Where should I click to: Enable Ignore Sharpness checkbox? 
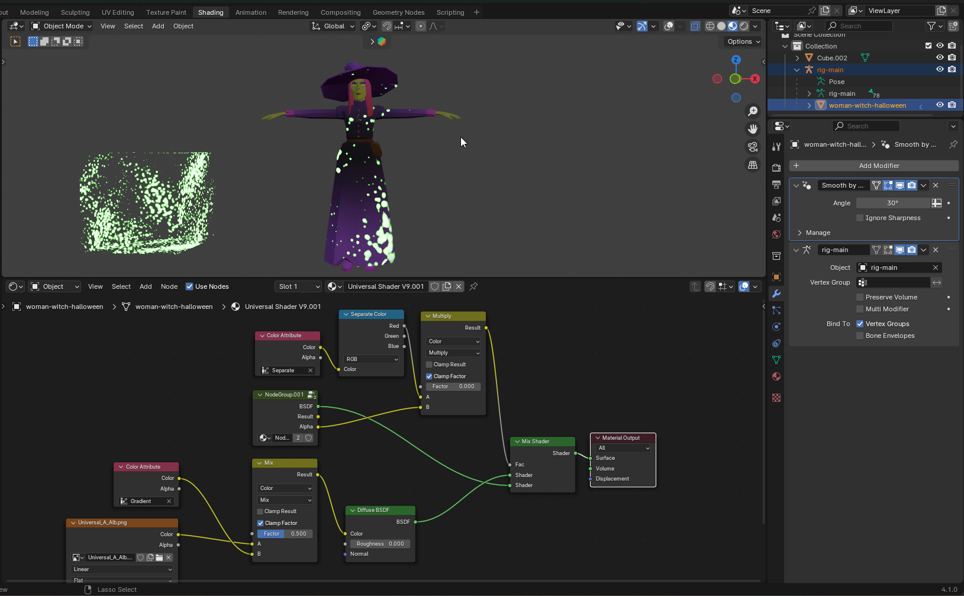point(860,218)
